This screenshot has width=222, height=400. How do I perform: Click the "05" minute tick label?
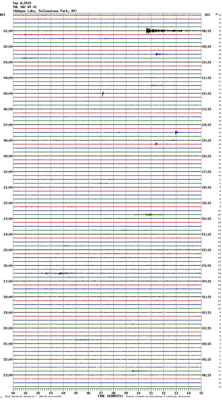point(76,393)
